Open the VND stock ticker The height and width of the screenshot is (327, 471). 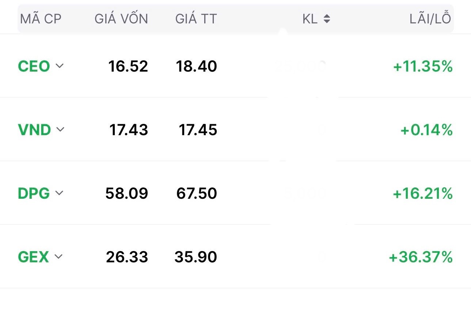[34, 130]
